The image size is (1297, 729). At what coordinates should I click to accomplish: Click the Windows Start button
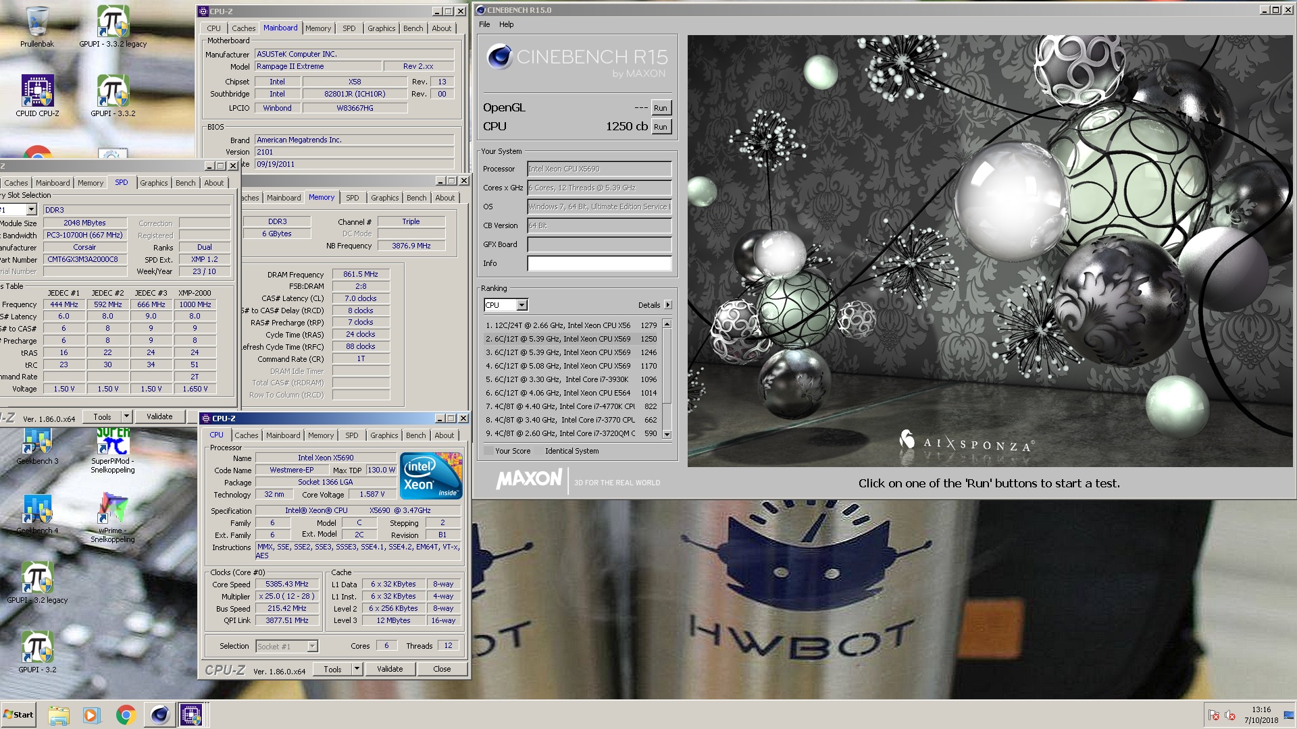pos(19,715)
